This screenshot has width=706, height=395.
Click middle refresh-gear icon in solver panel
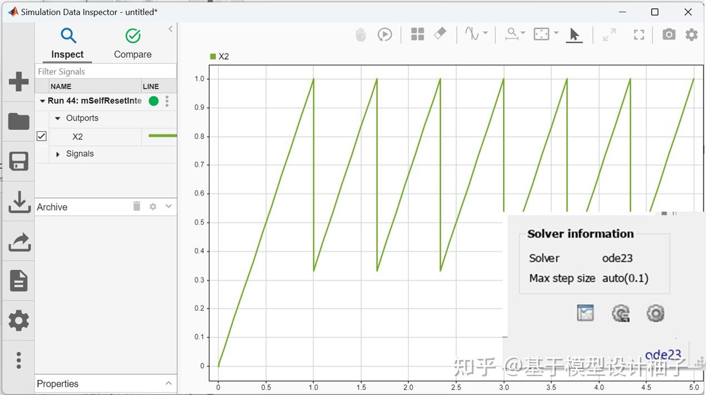621,313
